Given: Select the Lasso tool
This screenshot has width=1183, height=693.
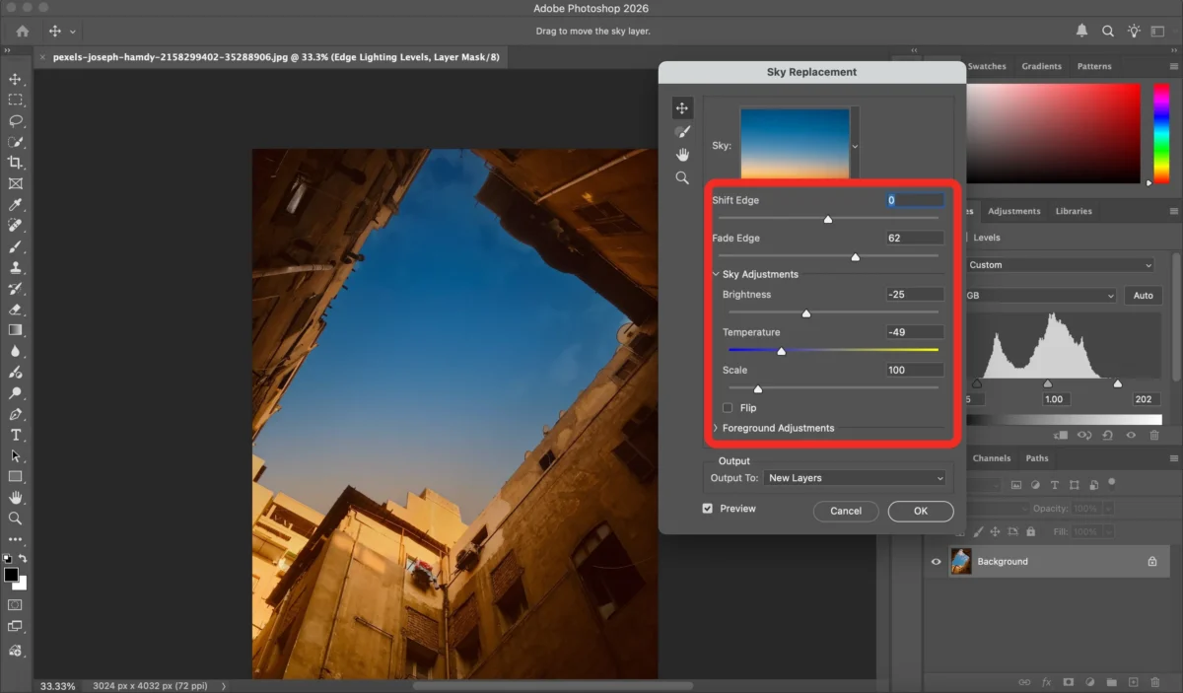Looking at the screenshot, I should click(x=16, y=121).
